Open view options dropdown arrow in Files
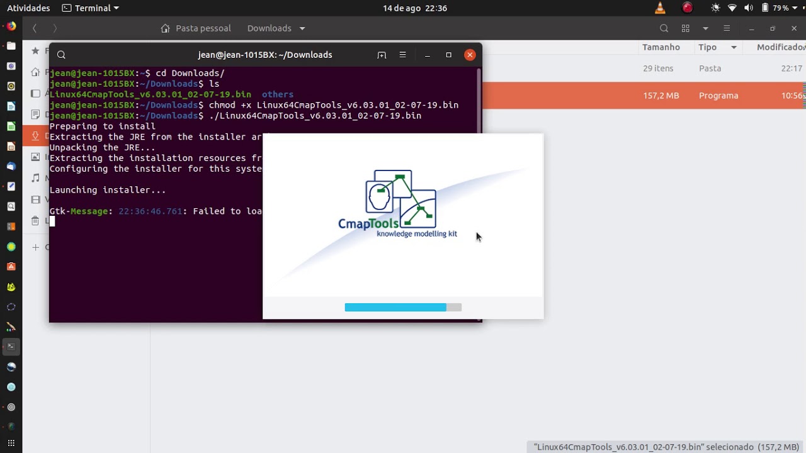 pos(705,28)
